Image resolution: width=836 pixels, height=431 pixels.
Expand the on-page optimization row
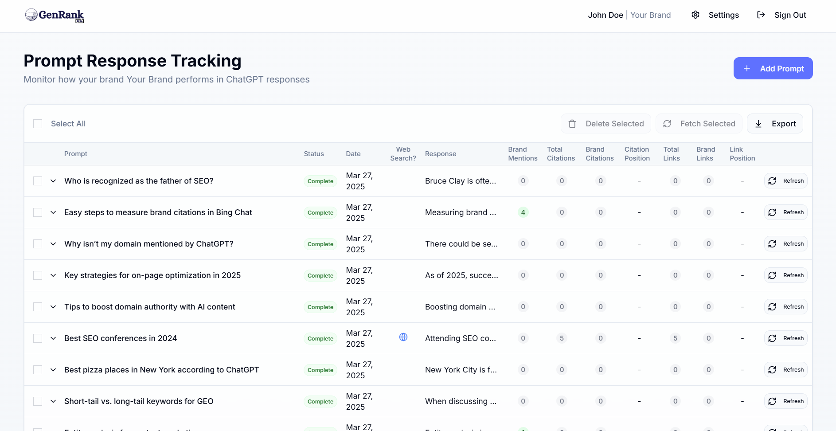53,275
